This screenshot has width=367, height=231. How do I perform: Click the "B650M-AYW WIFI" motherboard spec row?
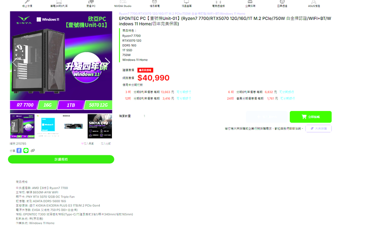tap(37, 192)
